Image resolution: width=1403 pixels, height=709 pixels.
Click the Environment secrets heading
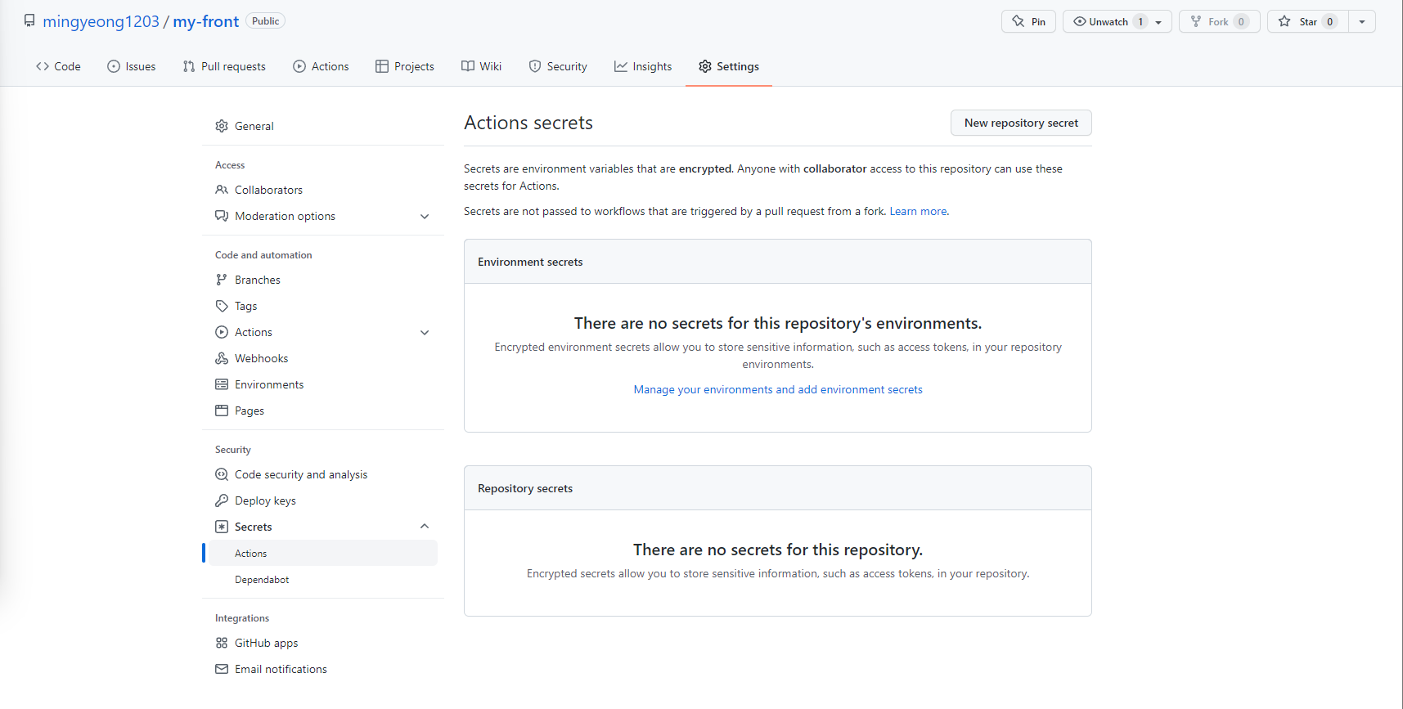tap(530, 262)
